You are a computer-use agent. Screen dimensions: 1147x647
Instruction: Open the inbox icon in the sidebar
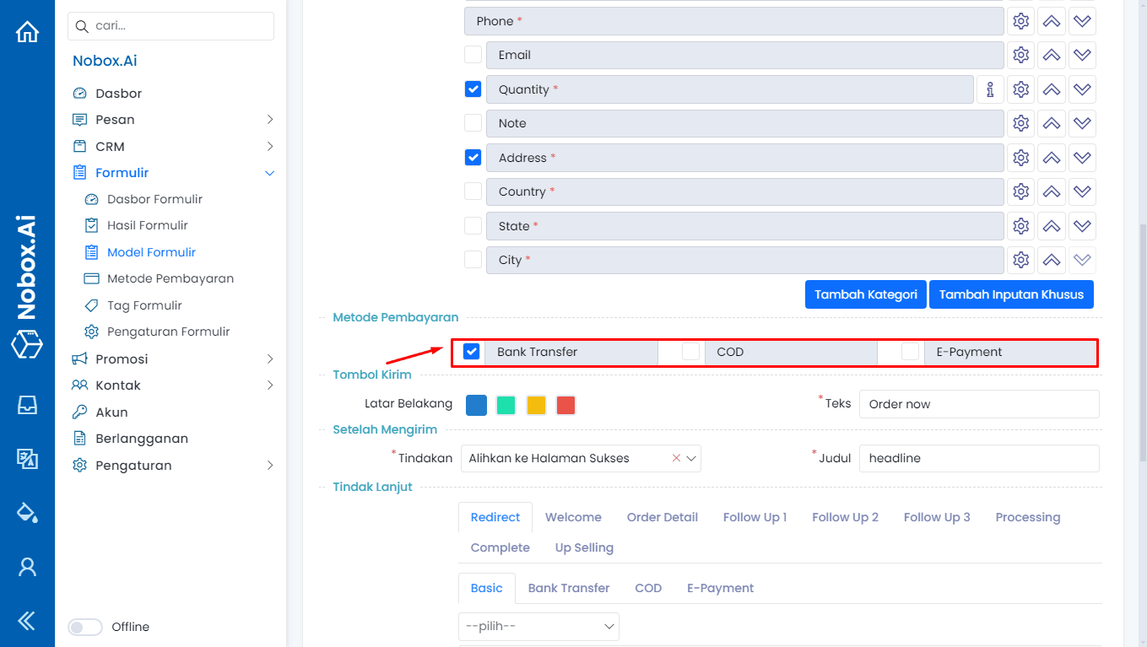28,405
